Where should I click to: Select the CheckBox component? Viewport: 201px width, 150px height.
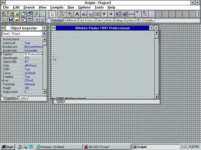pos(104,14)
